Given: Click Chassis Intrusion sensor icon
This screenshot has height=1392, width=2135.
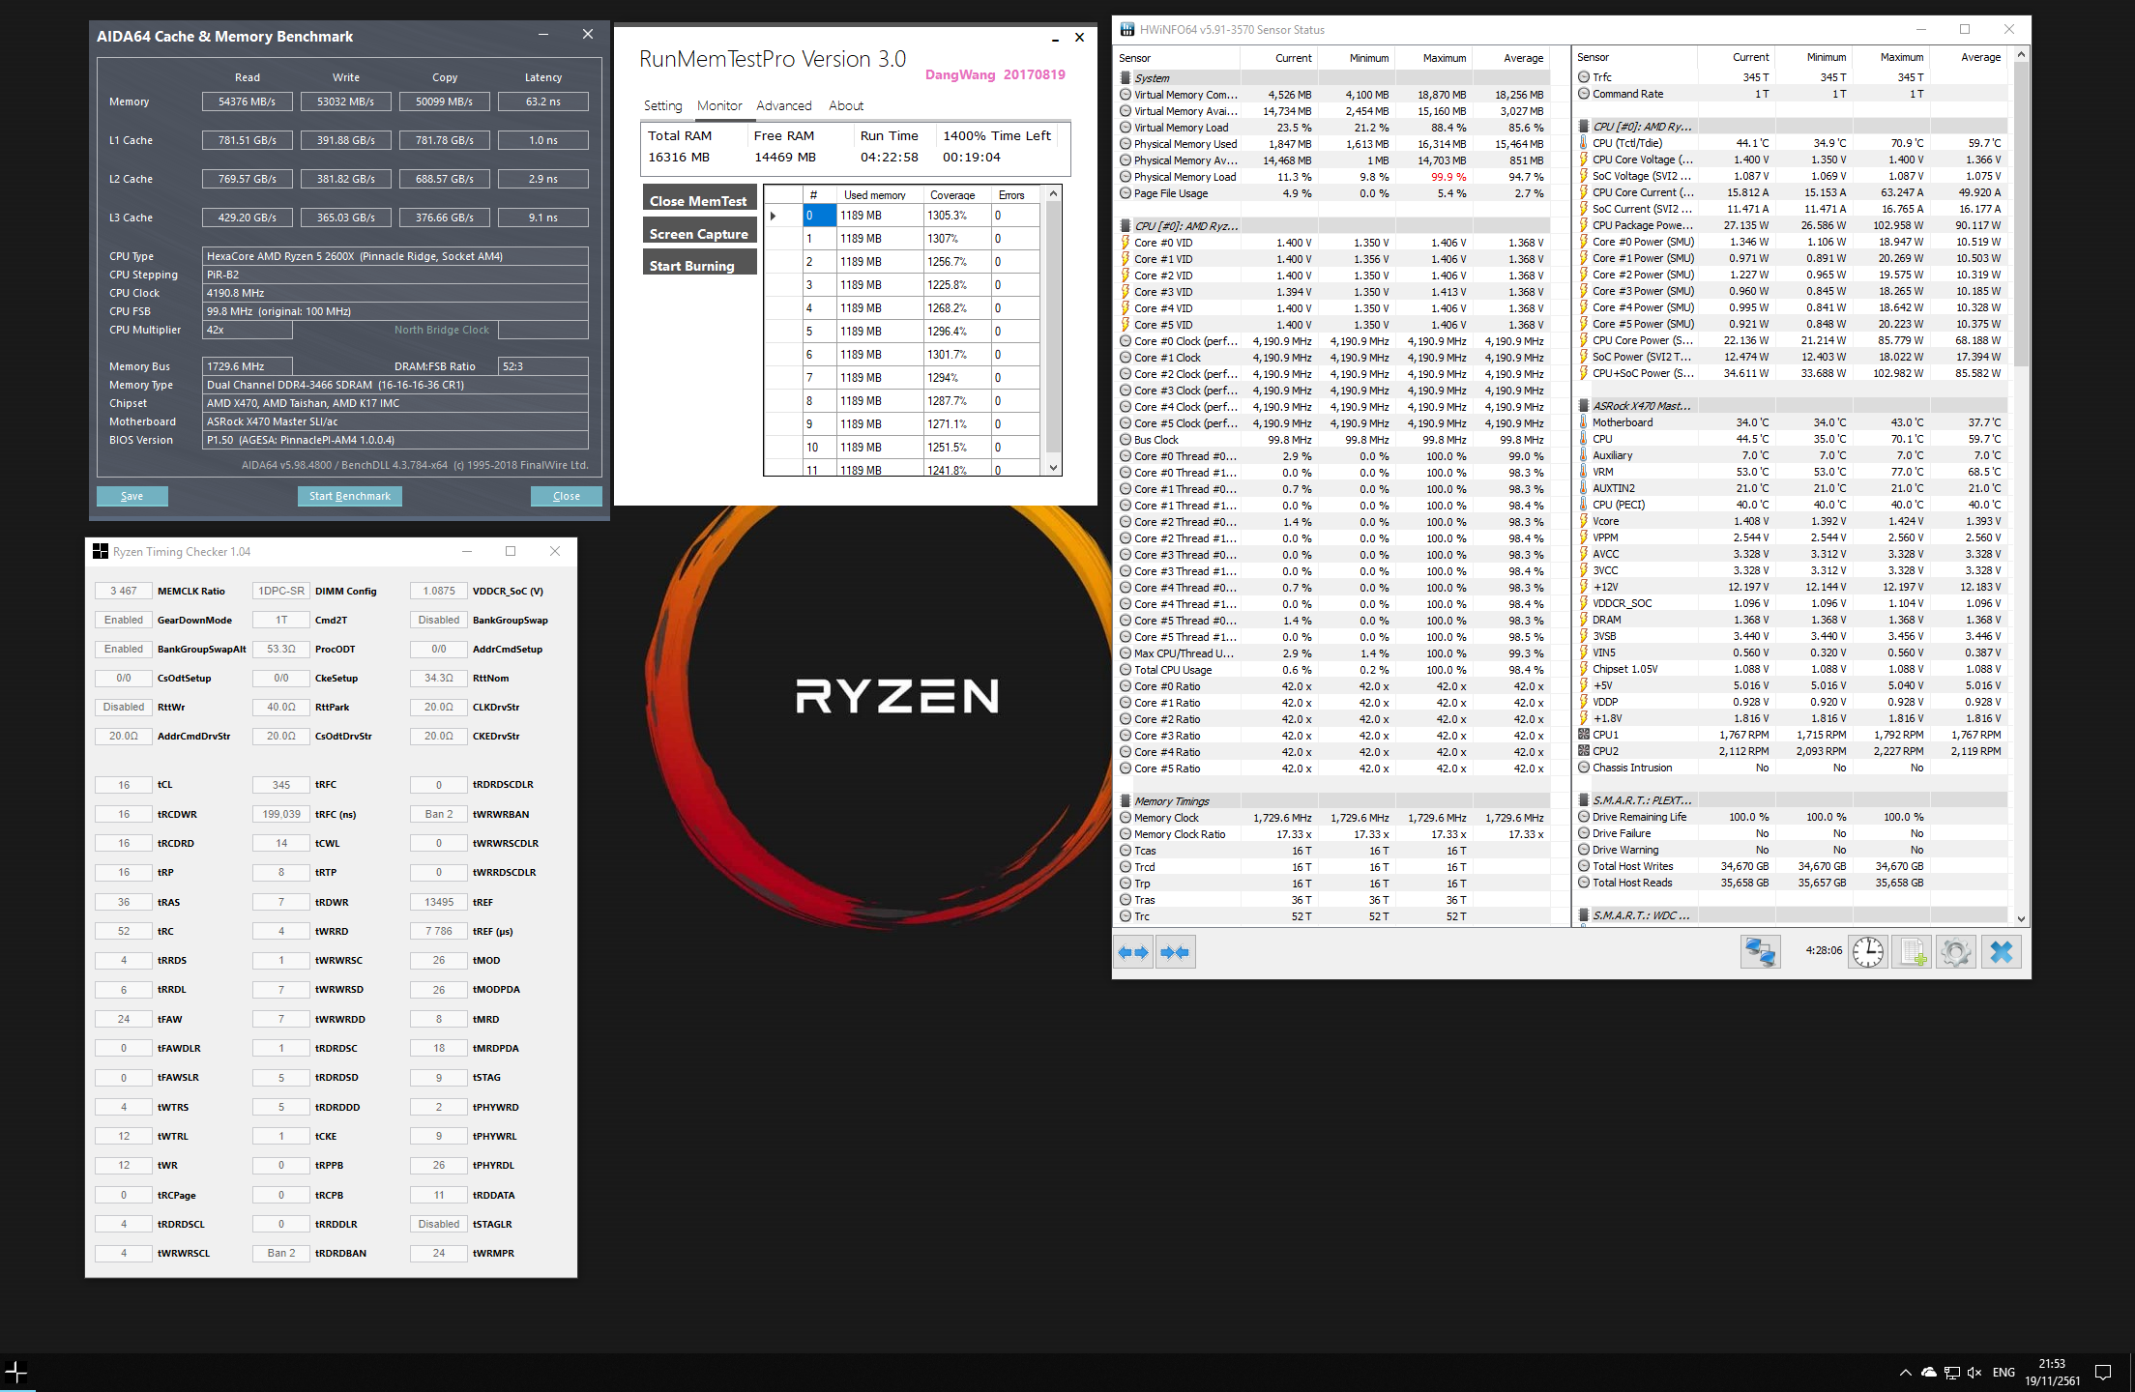Looking at the screenshot, I should pos(1584,768).
